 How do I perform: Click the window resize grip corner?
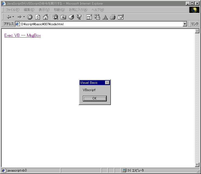[198, 171]
